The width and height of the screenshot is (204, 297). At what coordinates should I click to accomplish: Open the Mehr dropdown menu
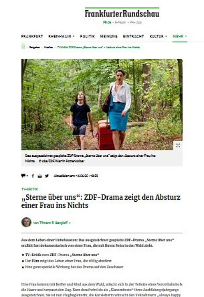click(x=180, y=36)
